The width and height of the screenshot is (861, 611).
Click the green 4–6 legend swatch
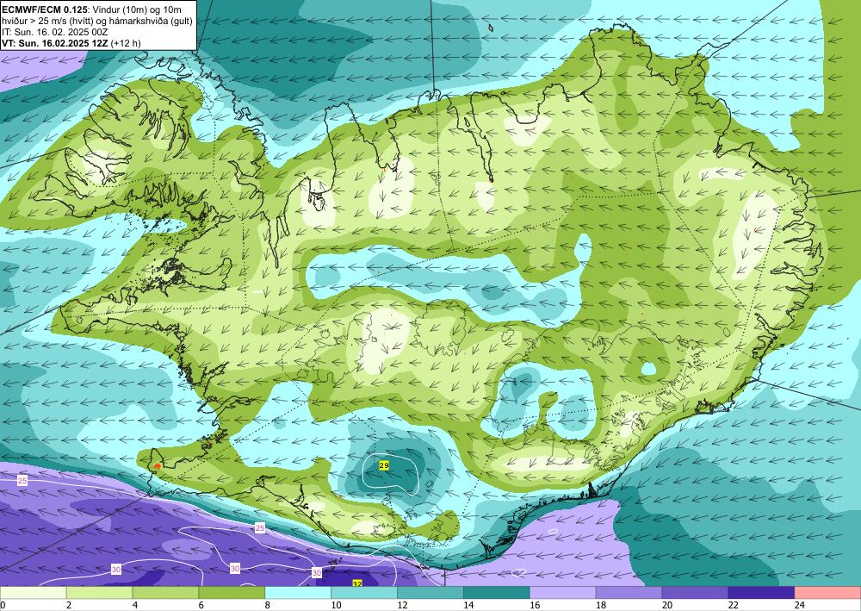click(x=165, y=593)
